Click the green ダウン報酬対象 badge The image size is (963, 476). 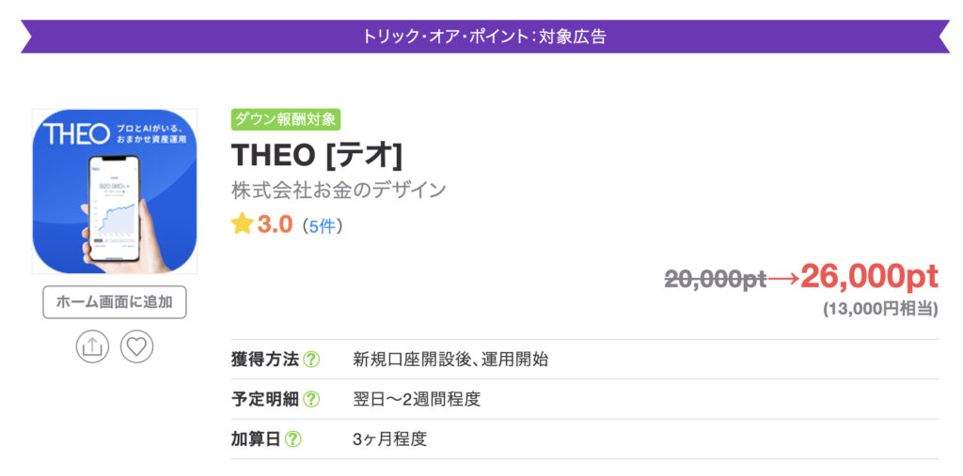[x=285, y=120]
